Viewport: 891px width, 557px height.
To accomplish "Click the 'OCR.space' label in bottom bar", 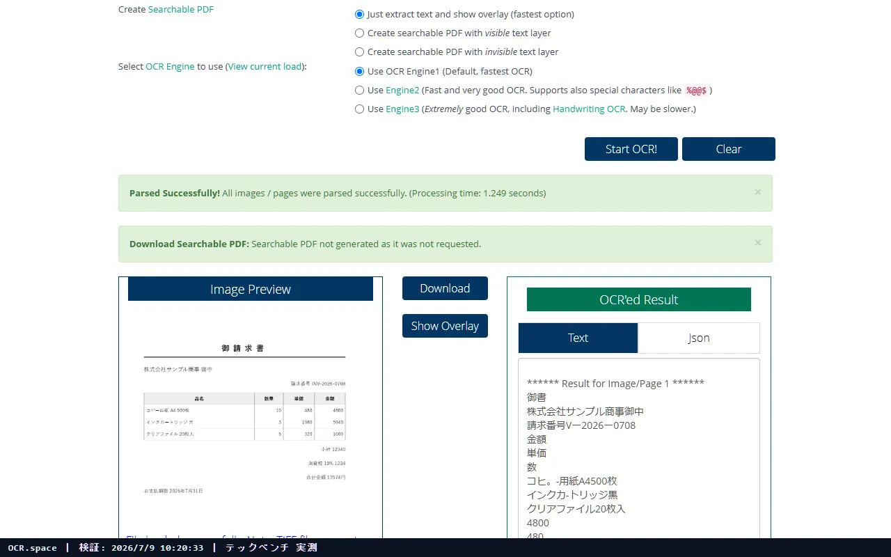I will click(x=33, y=548).
